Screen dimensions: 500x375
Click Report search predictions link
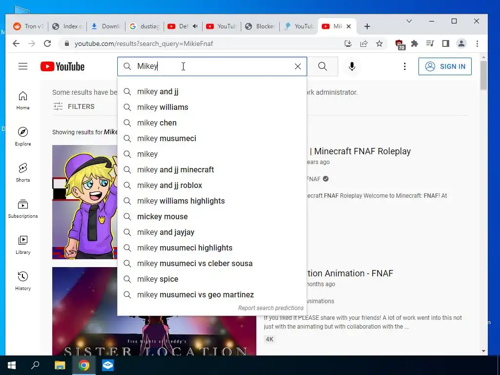(271, 308)
